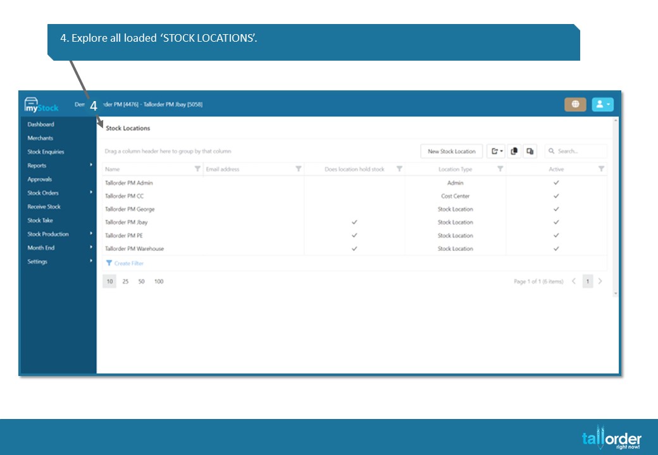Open the Name column filter icon
This screenshot has height=455, width=658.
click(x=197, y=169)
